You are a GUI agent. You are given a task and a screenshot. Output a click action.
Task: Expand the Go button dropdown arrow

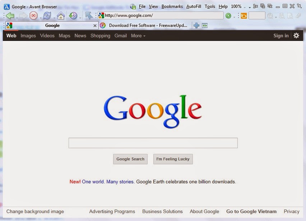pos(234,17)
